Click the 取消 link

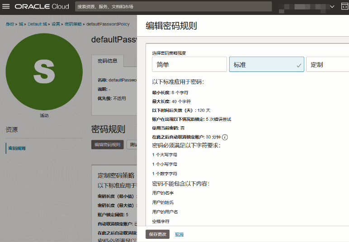tap(179, 234)
